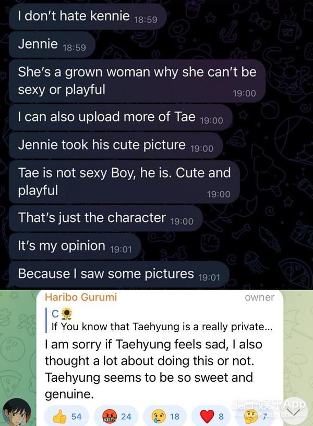This screenshot has width=313, height=426.
Task: Select 'Tae is not sexy Boy' message
Action: coord(124,181)
